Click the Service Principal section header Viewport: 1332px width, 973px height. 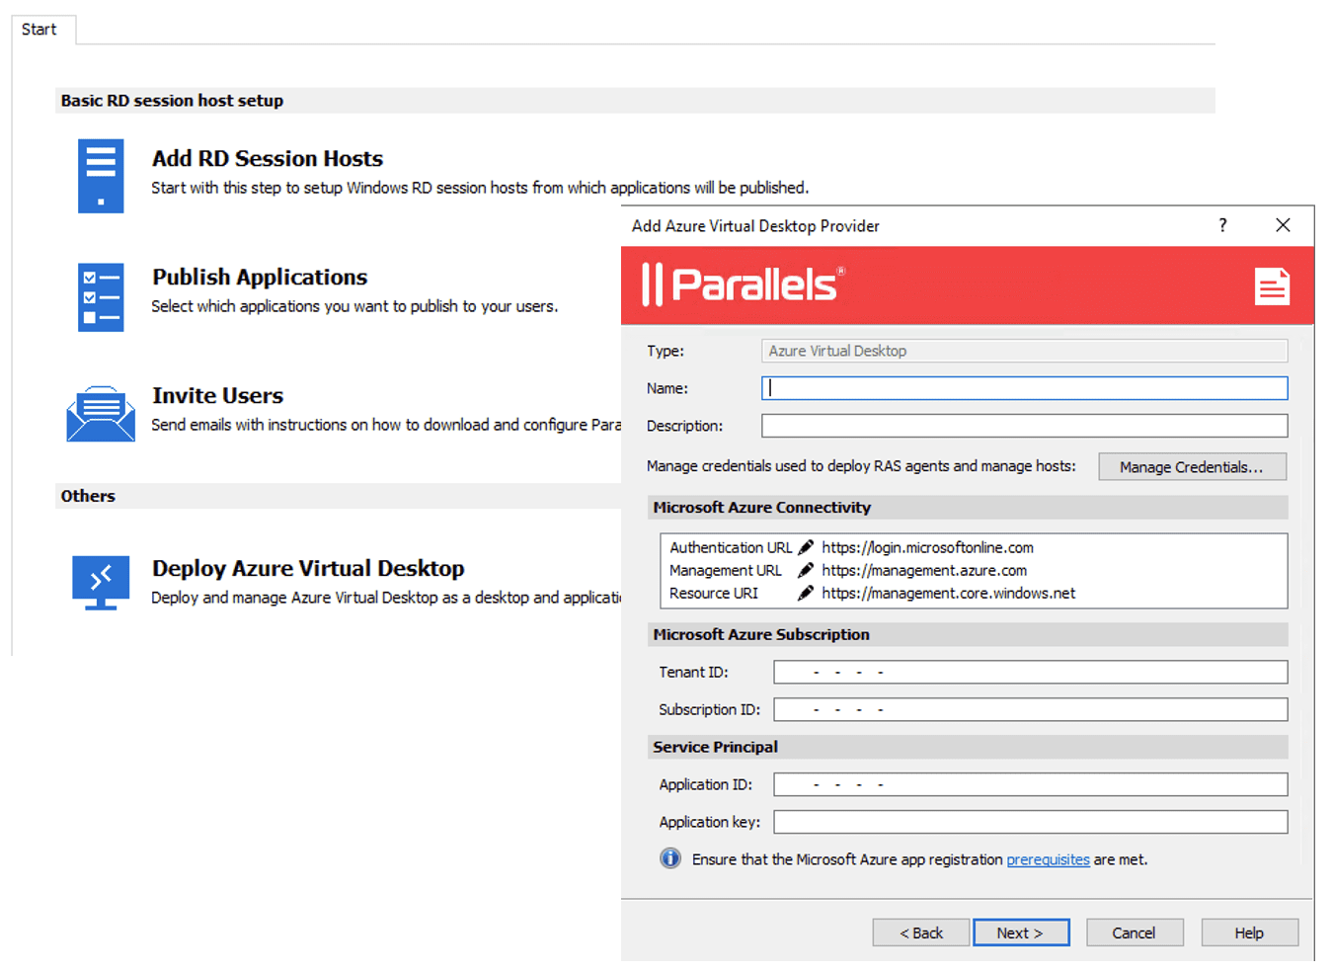(x=967, y=747)
